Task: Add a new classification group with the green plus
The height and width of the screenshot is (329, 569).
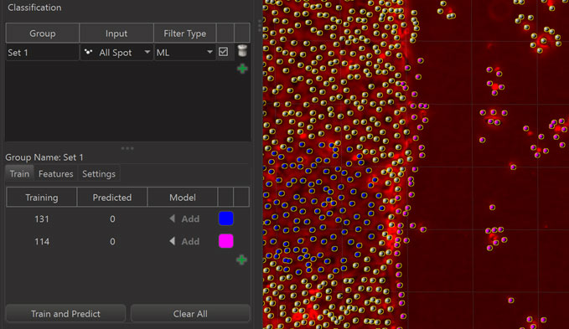Action: click(x=242, y=69)
